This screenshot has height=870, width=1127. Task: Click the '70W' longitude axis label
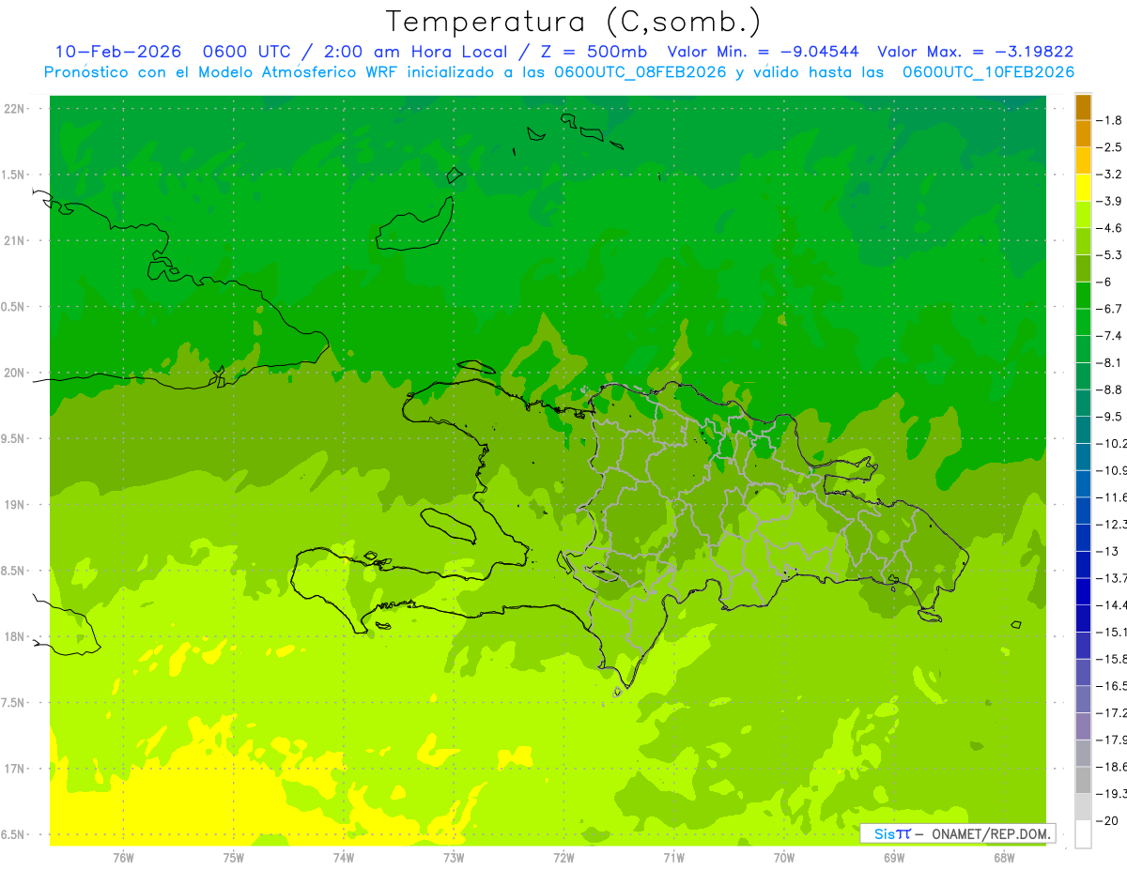click(x=783, y=858)
